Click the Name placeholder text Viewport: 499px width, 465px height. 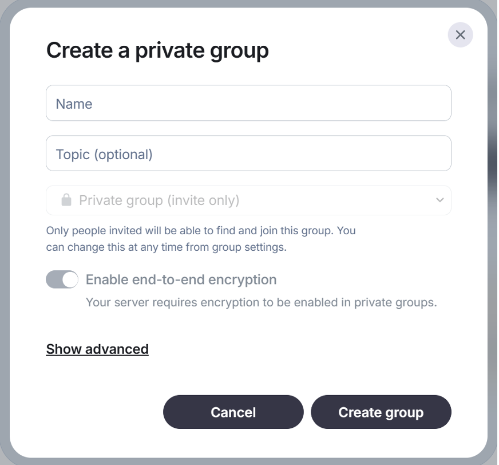click(74, 104)
